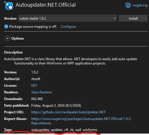Click the date published Friday, August 2, 2024
This screenshot has width=149, height=135.
[x=56, y=106]
